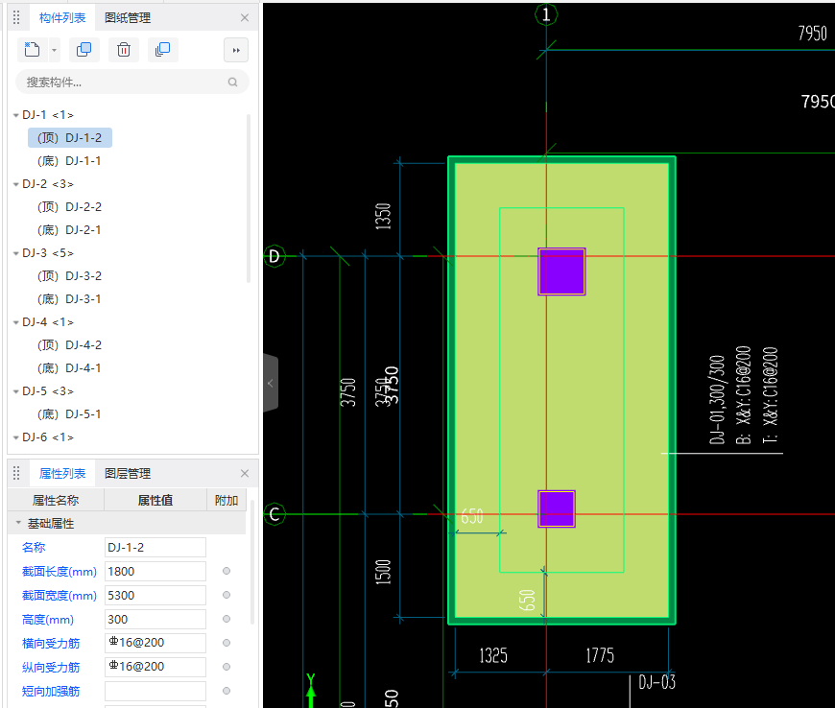Toggle 附加 option for 截面宽度
This screenshot has height=708, width=835.
click(227, 595)
